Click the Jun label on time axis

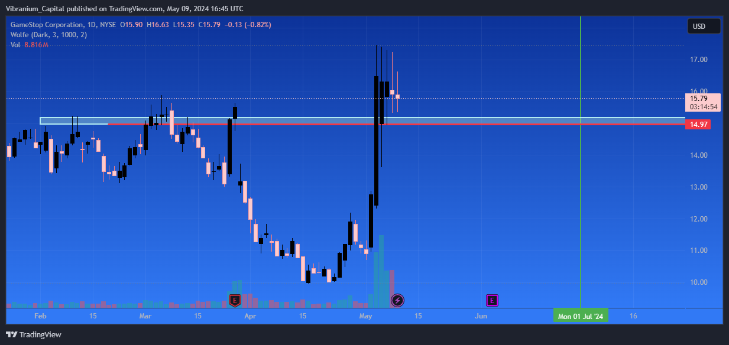click(x=481, y=316)
